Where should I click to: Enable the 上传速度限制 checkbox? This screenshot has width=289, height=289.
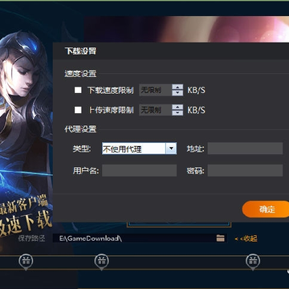78,110
